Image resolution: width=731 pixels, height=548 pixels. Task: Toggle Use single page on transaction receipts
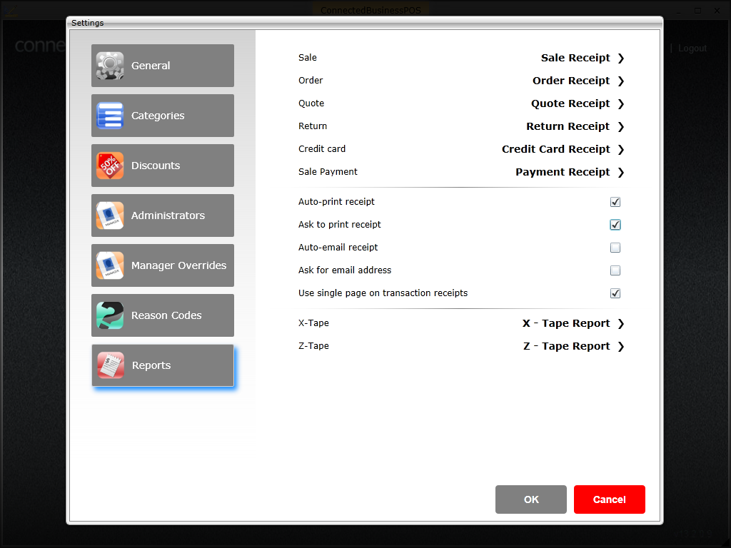615,293
